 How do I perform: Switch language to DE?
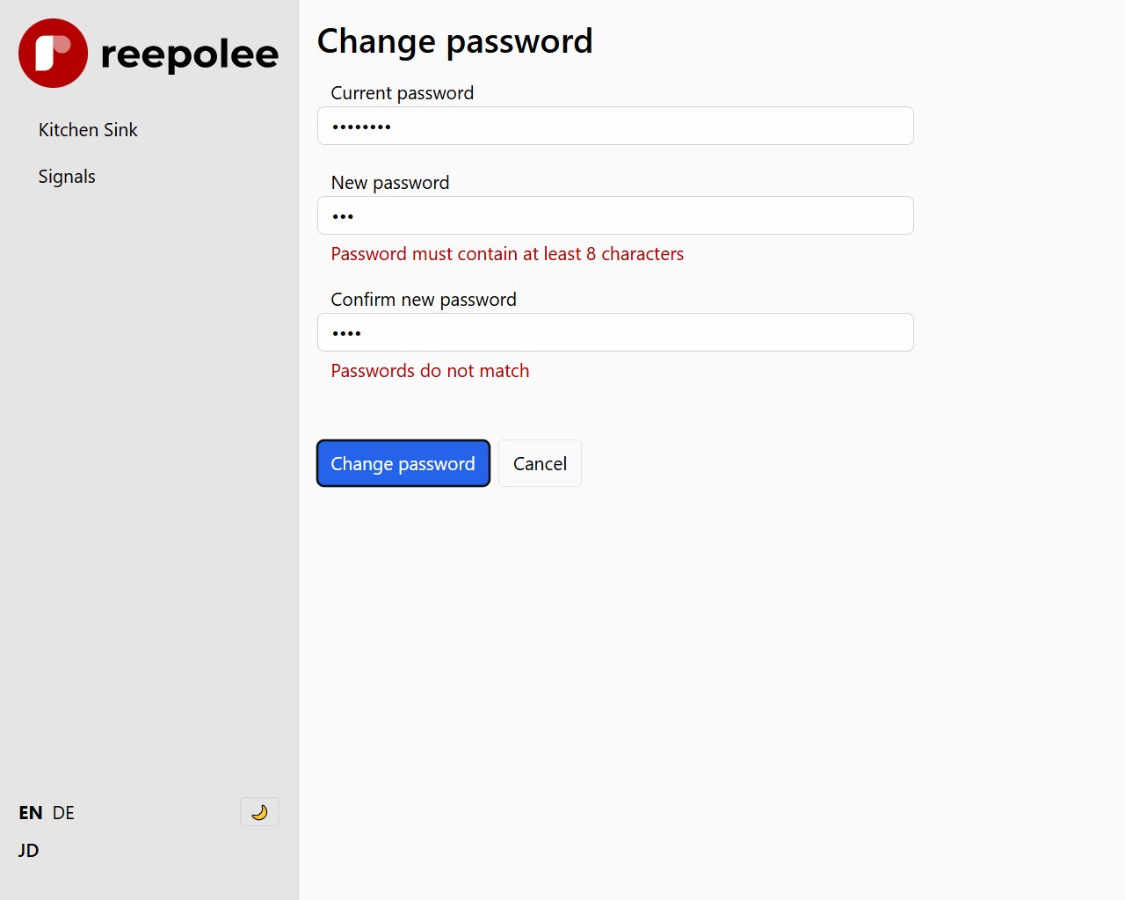[x=63, y=813]
